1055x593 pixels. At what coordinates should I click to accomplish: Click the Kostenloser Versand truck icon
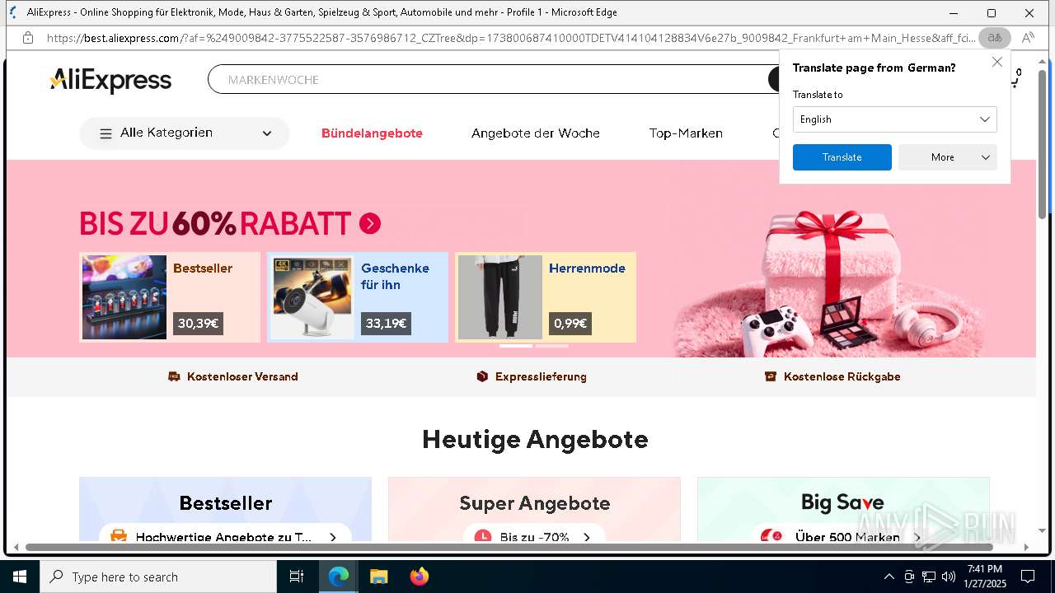coord(174,376)
